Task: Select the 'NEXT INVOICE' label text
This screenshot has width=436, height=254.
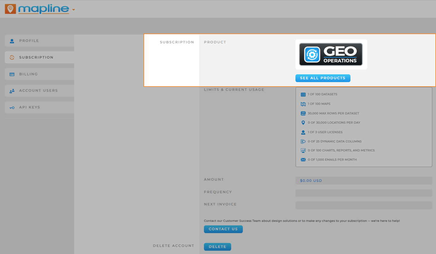Action: [x=220, y=204]
